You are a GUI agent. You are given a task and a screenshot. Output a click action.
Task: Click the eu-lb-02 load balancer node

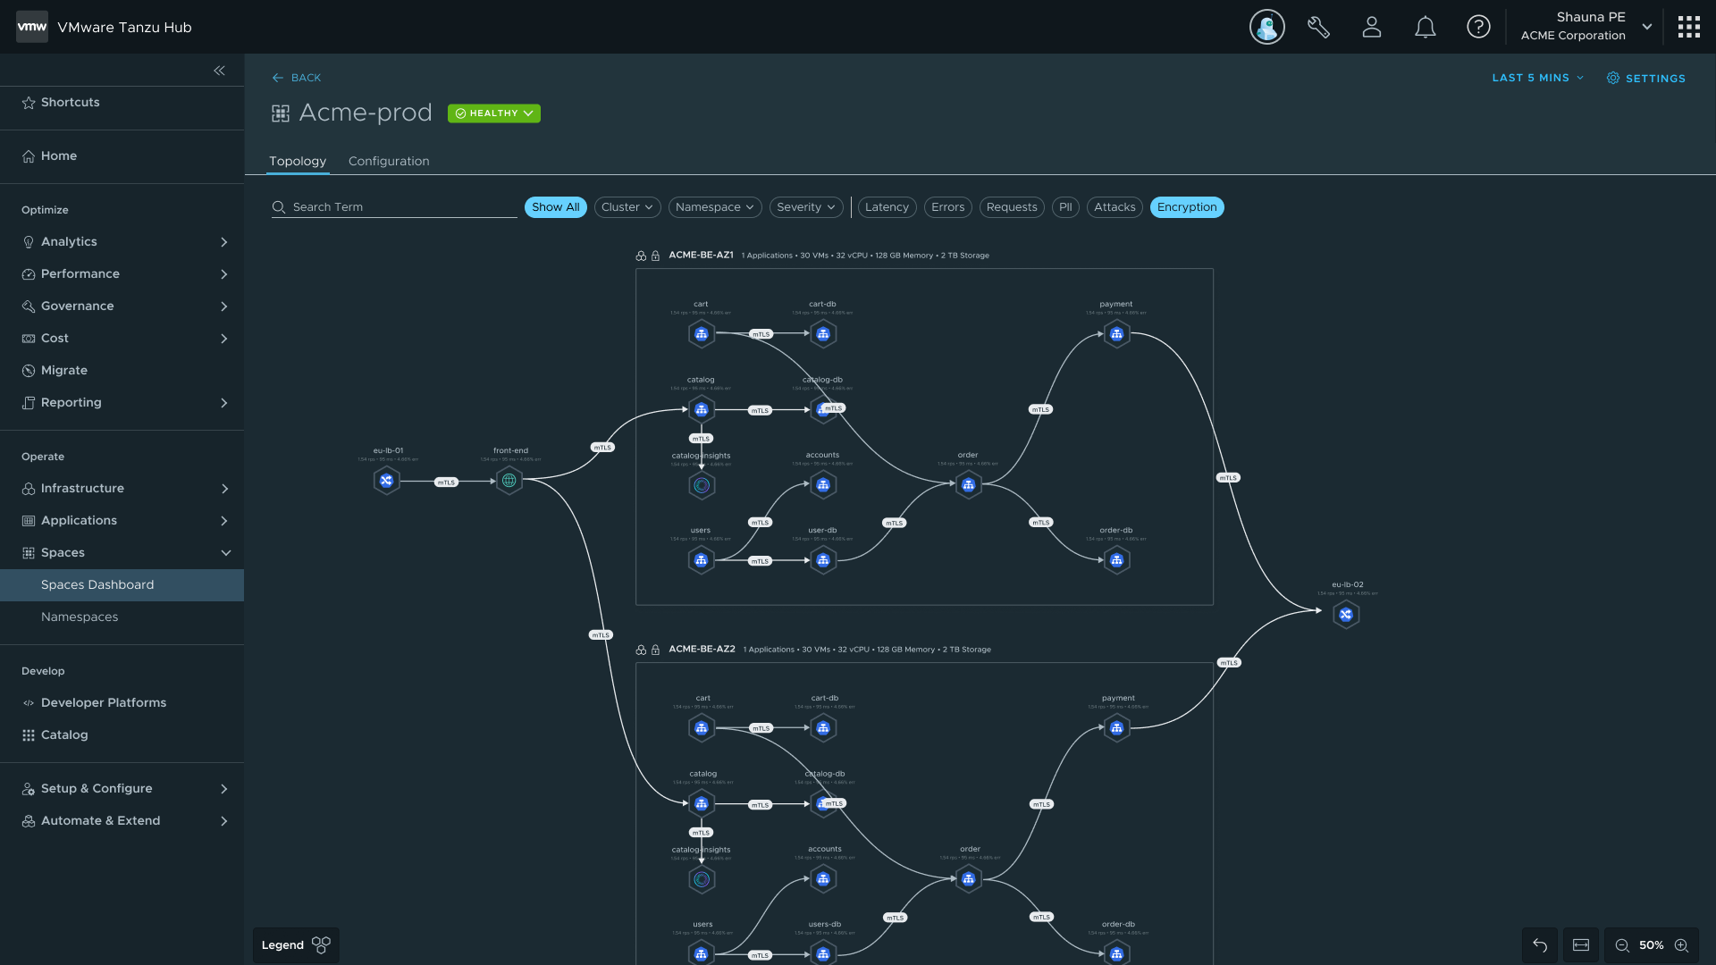tap(1346, 615)
